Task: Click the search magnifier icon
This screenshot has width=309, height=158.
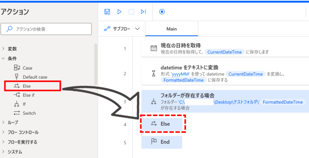Action: [9, 29]
